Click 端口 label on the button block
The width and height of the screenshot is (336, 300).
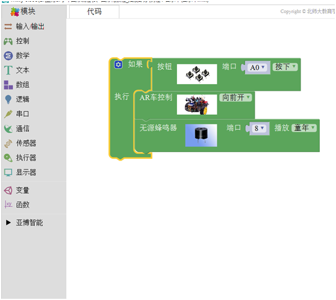point(229,67)
